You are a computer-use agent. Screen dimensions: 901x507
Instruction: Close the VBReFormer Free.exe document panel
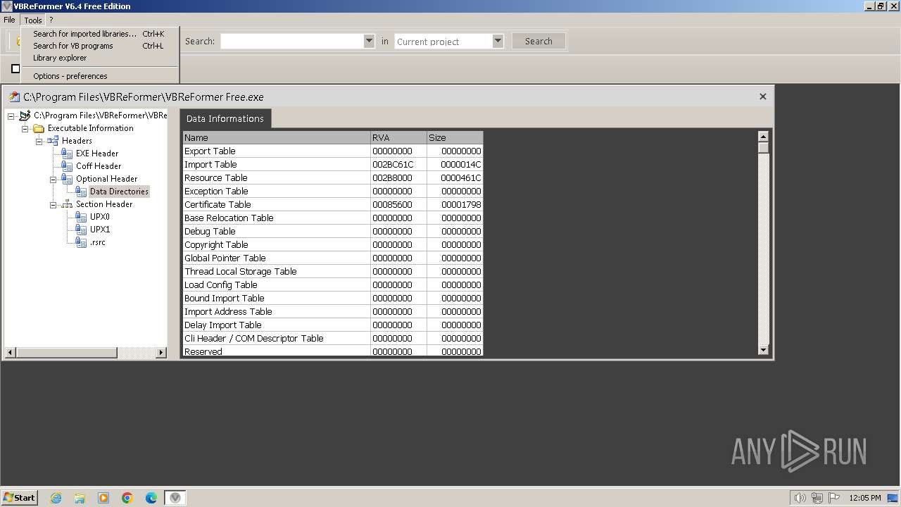tap(762, 96)
